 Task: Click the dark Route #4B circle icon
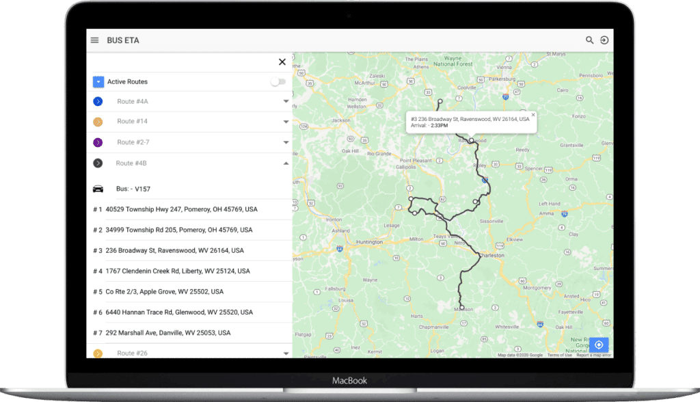click(98, 163)
